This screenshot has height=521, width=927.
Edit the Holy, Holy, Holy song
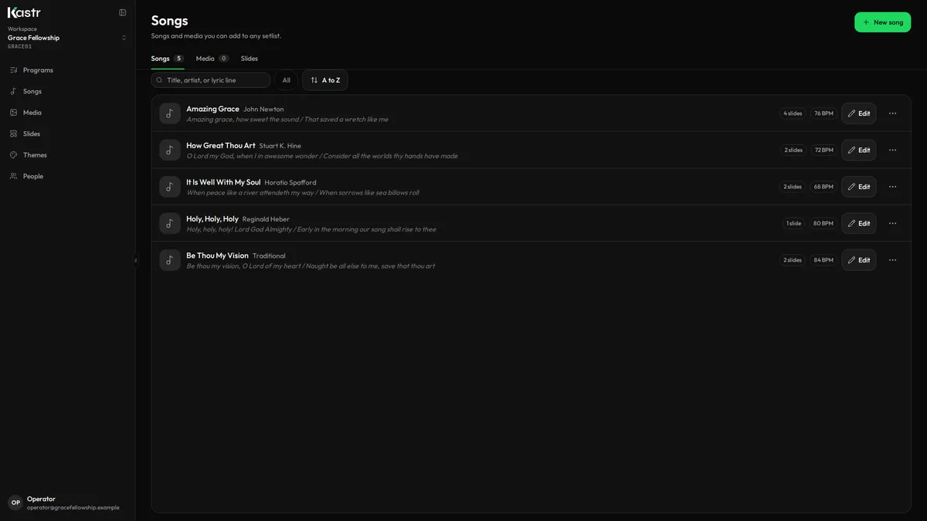(x=859, y=223)
